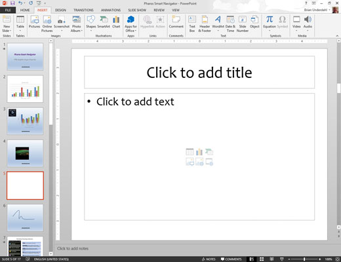Click the Chart icon in Illustrations

[116, 22]
